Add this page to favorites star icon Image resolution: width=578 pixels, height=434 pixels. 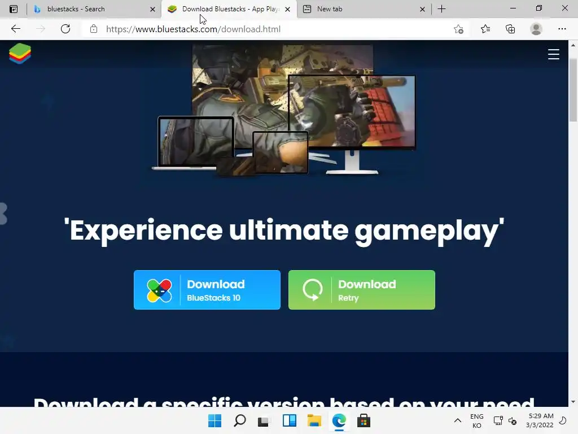point(458,29)
